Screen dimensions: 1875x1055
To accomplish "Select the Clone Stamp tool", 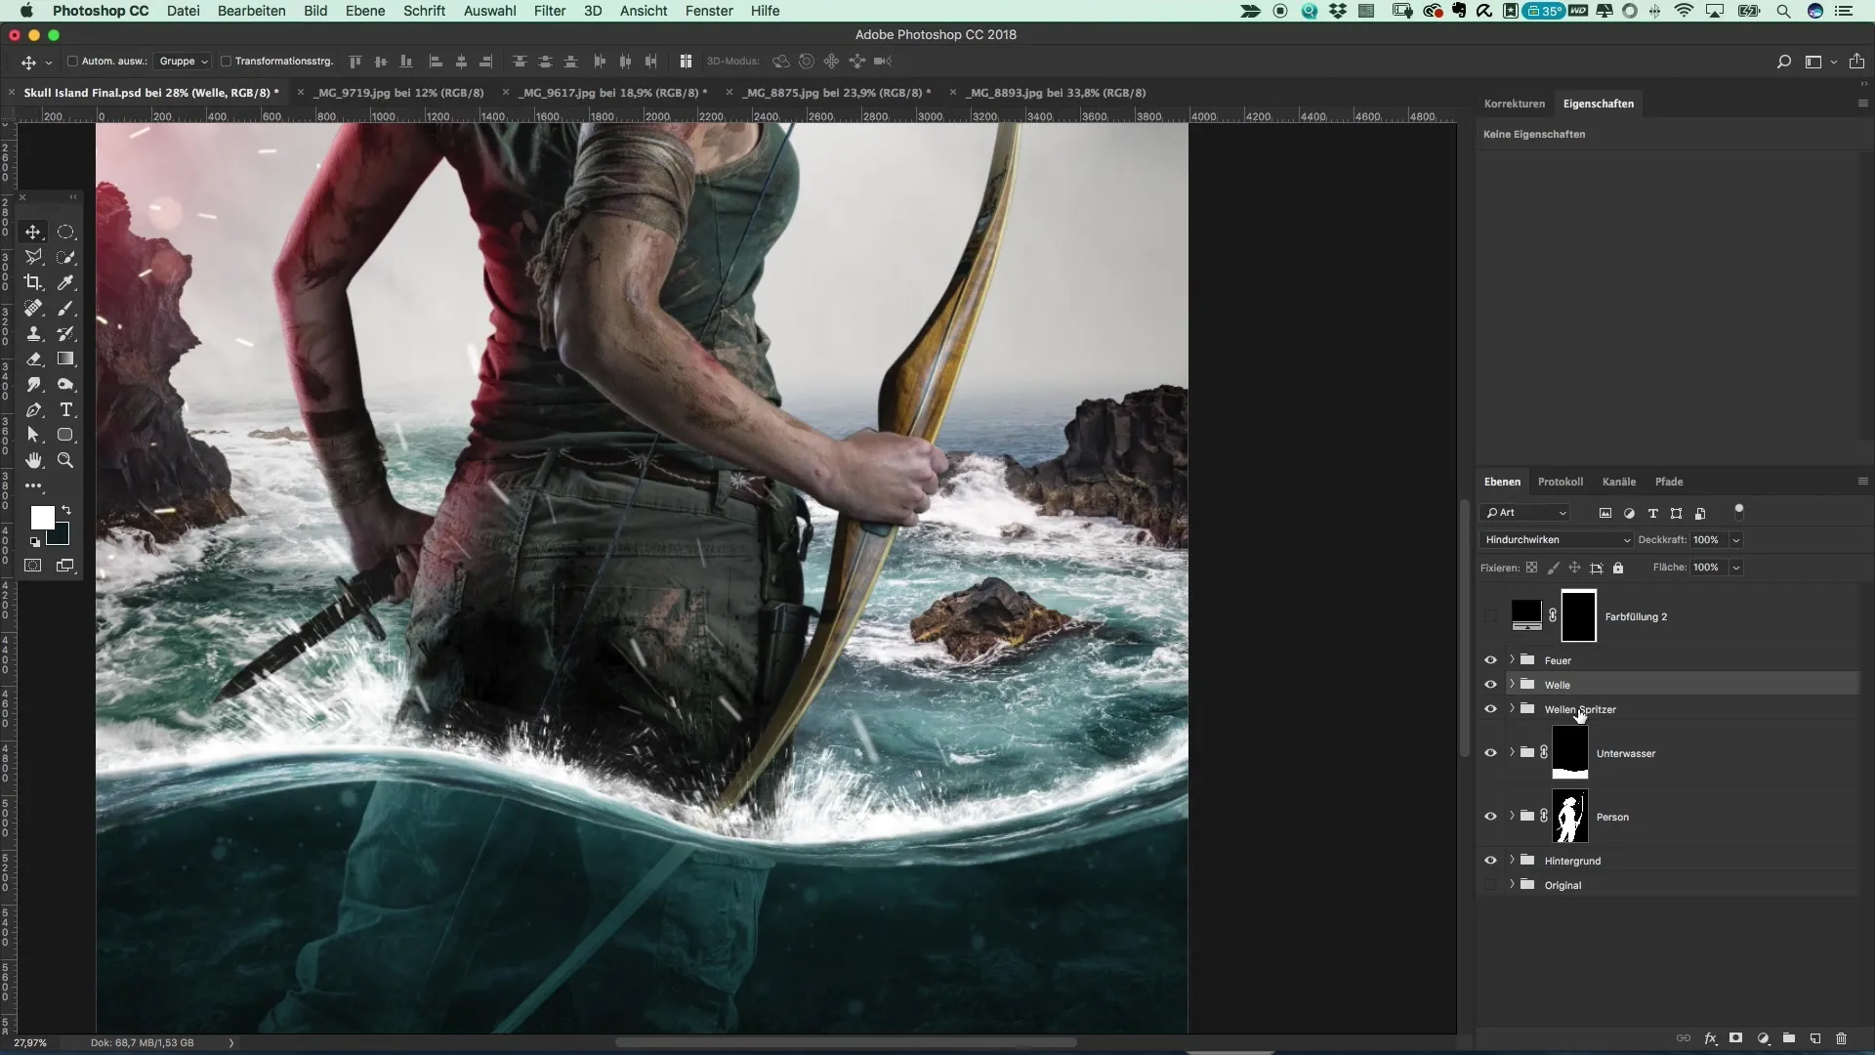I will tap(33, 333).
